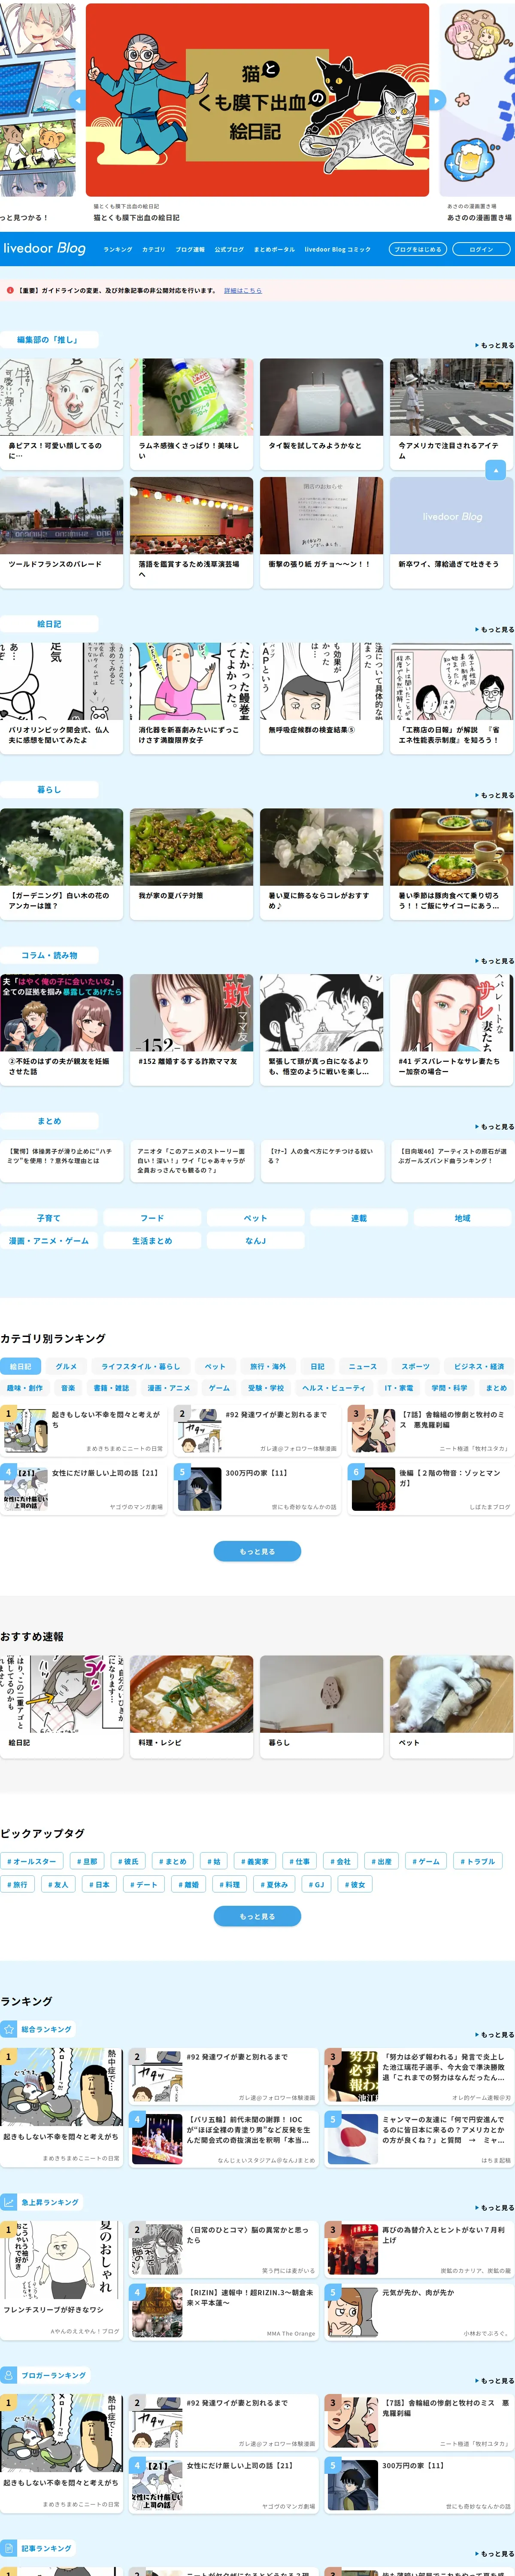Select the IT・家電 ranking tab
This screenshot has width=515, height=2576.
click(x=399, y=1388)
